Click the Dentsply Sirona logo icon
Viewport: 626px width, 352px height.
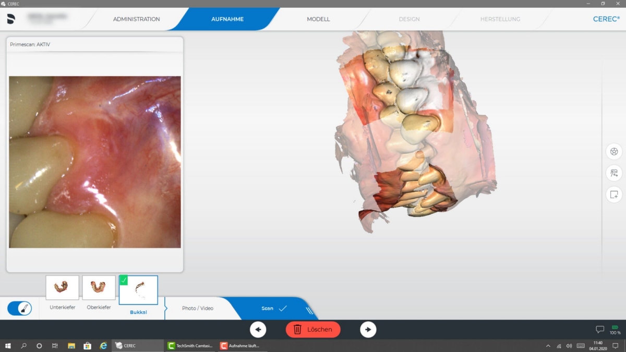click(x=11, y=19)
